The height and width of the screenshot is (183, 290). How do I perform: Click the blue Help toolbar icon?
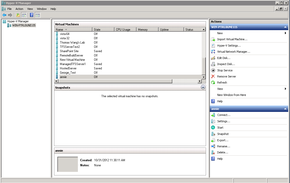(x=31, y=15)
